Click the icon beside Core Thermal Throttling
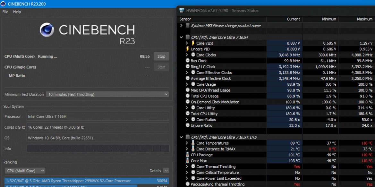This screenshot has width=375, height=187. point(193,166)
